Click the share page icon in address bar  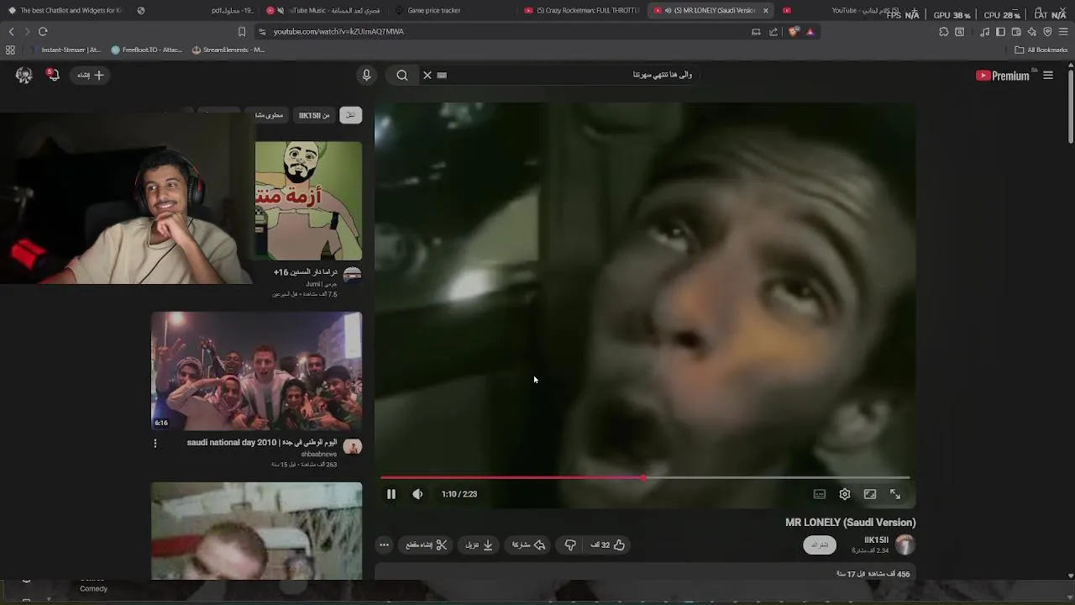pyautogui.click(x=773, y=31)
